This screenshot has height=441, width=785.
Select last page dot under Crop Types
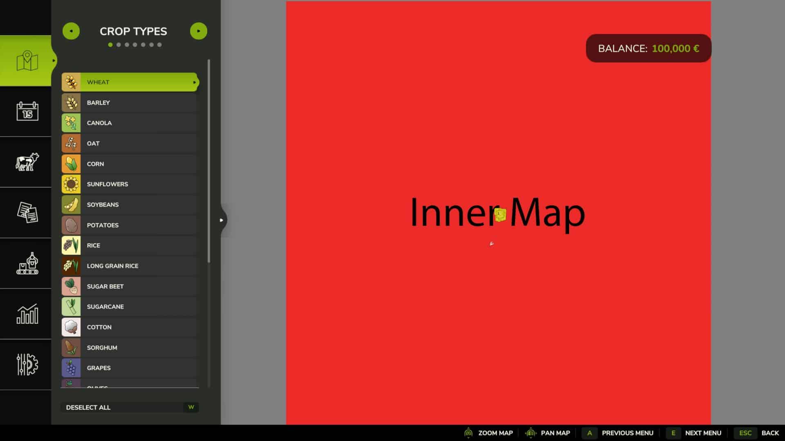(x=159, y=45)
